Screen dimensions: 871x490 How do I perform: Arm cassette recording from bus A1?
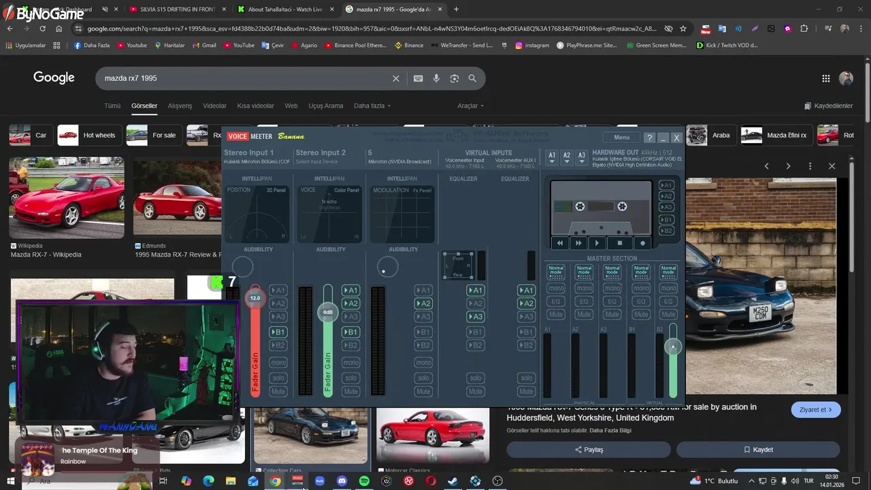coord(666,185)
